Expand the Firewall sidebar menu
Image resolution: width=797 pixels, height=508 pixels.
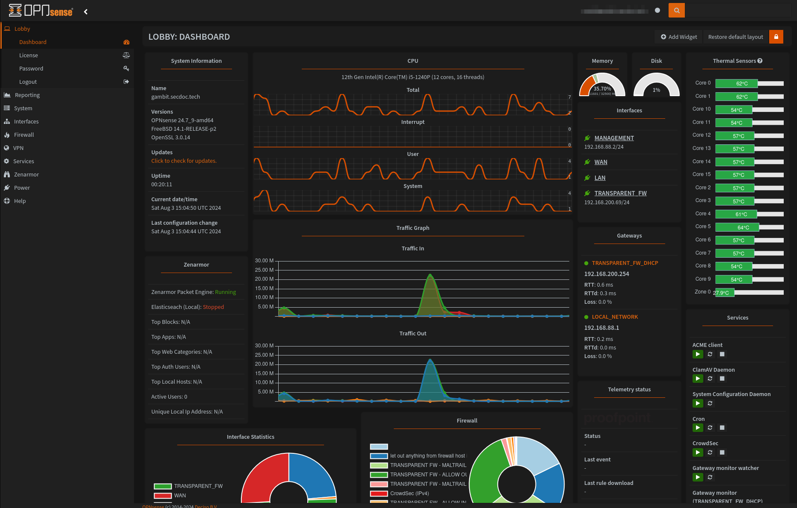click(24, 135)
